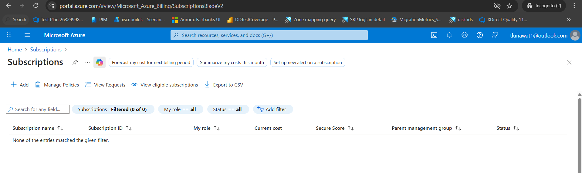
Task: Reload the page with refresh icon
Action: coord(36,6)
